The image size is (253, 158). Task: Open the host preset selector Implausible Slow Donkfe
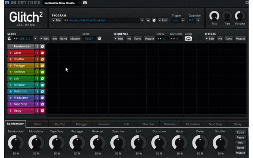pyautogui.click(x=62, y=3)
